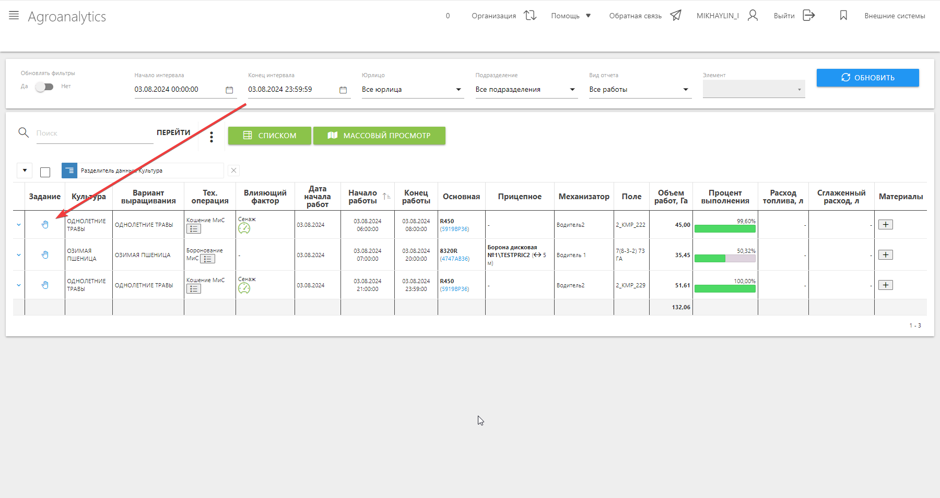Expand the Вид отчета dropdown

(639, 90)
